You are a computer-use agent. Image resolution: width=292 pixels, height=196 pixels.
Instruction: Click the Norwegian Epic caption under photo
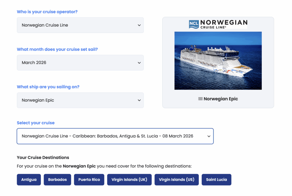click(x=221, y=99)
